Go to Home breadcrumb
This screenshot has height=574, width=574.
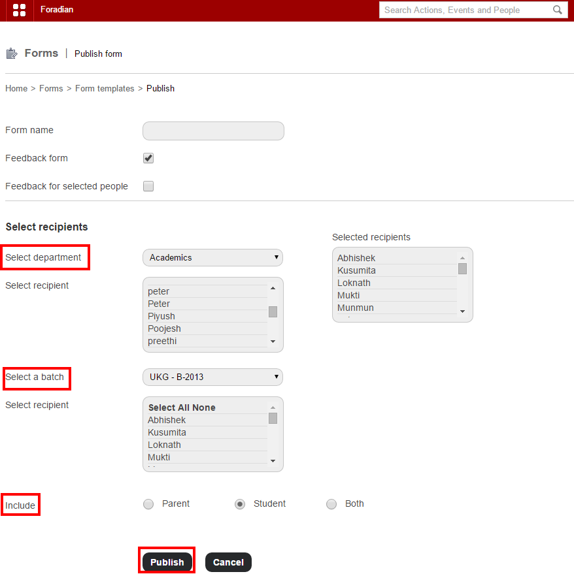pos(16,89)
